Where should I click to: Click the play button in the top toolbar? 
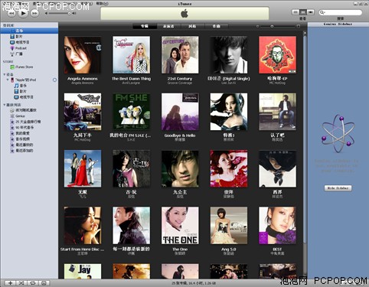tap(24, 13)
